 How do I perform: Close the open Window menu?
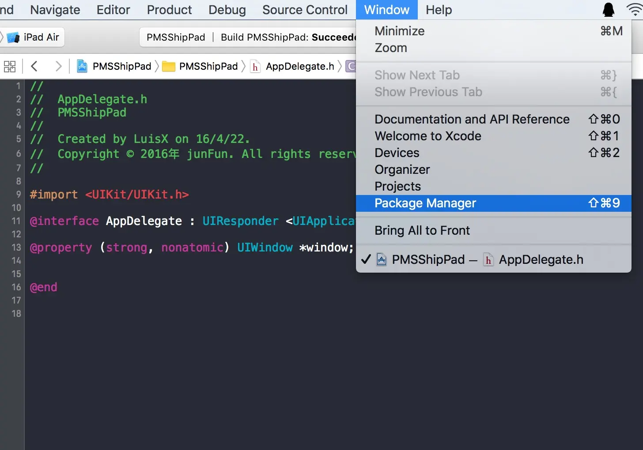tap(387, 10)
